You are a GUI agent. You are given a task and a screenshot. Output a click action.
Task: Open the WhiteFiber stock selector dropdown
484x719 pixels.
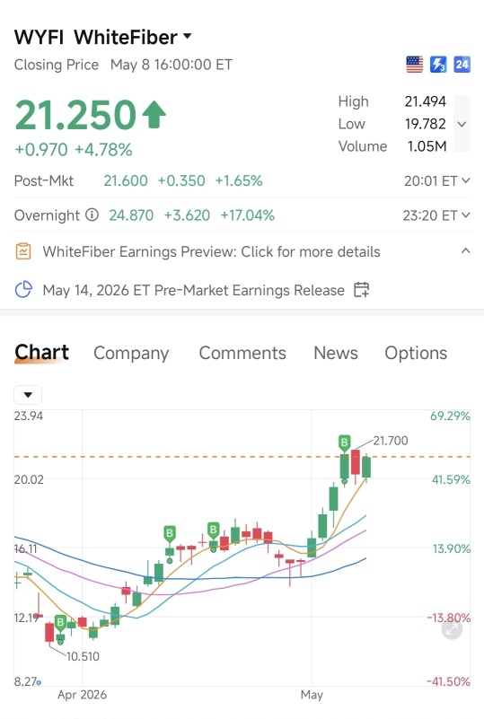click(x=187, y=36)
